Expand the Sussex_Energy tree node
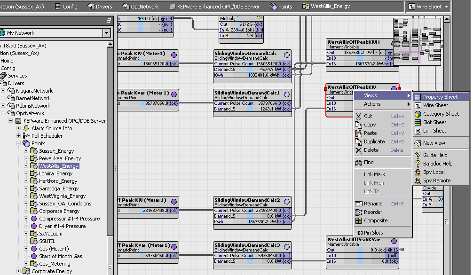 (26, 151)
